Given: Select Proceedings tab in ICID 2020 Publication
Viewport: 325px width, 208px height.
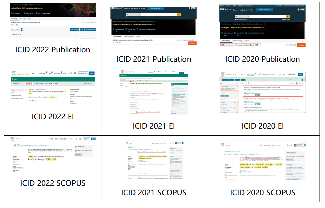Looking at the screenshot, I should point(226,41).
